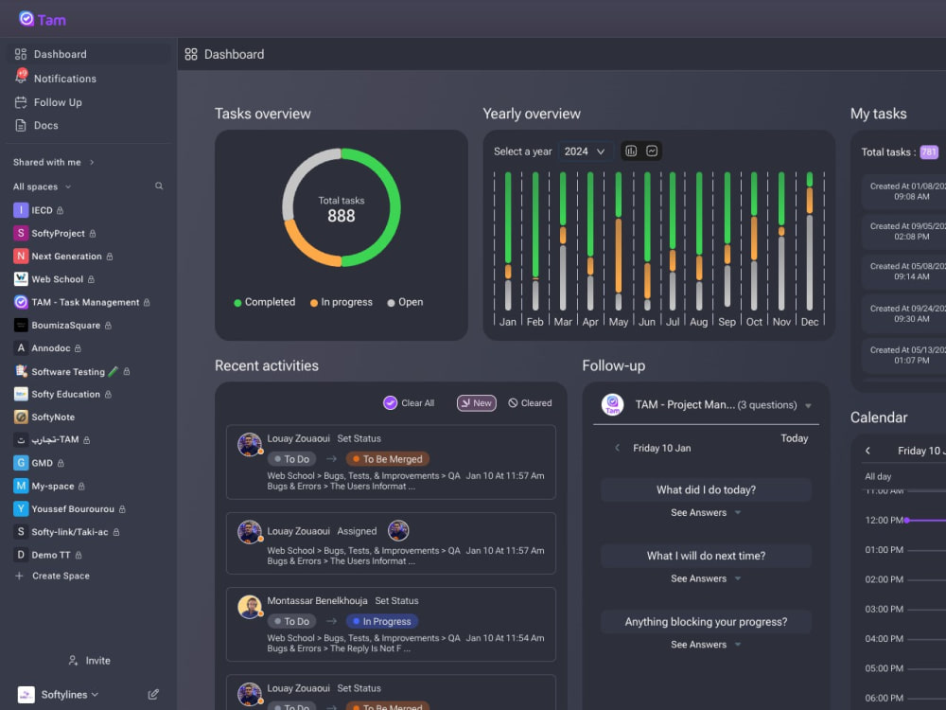Image resolution: width=946 pixels, height=710 pixels.
Task: Open the Next Generation space icon
Action: [21, 256]
